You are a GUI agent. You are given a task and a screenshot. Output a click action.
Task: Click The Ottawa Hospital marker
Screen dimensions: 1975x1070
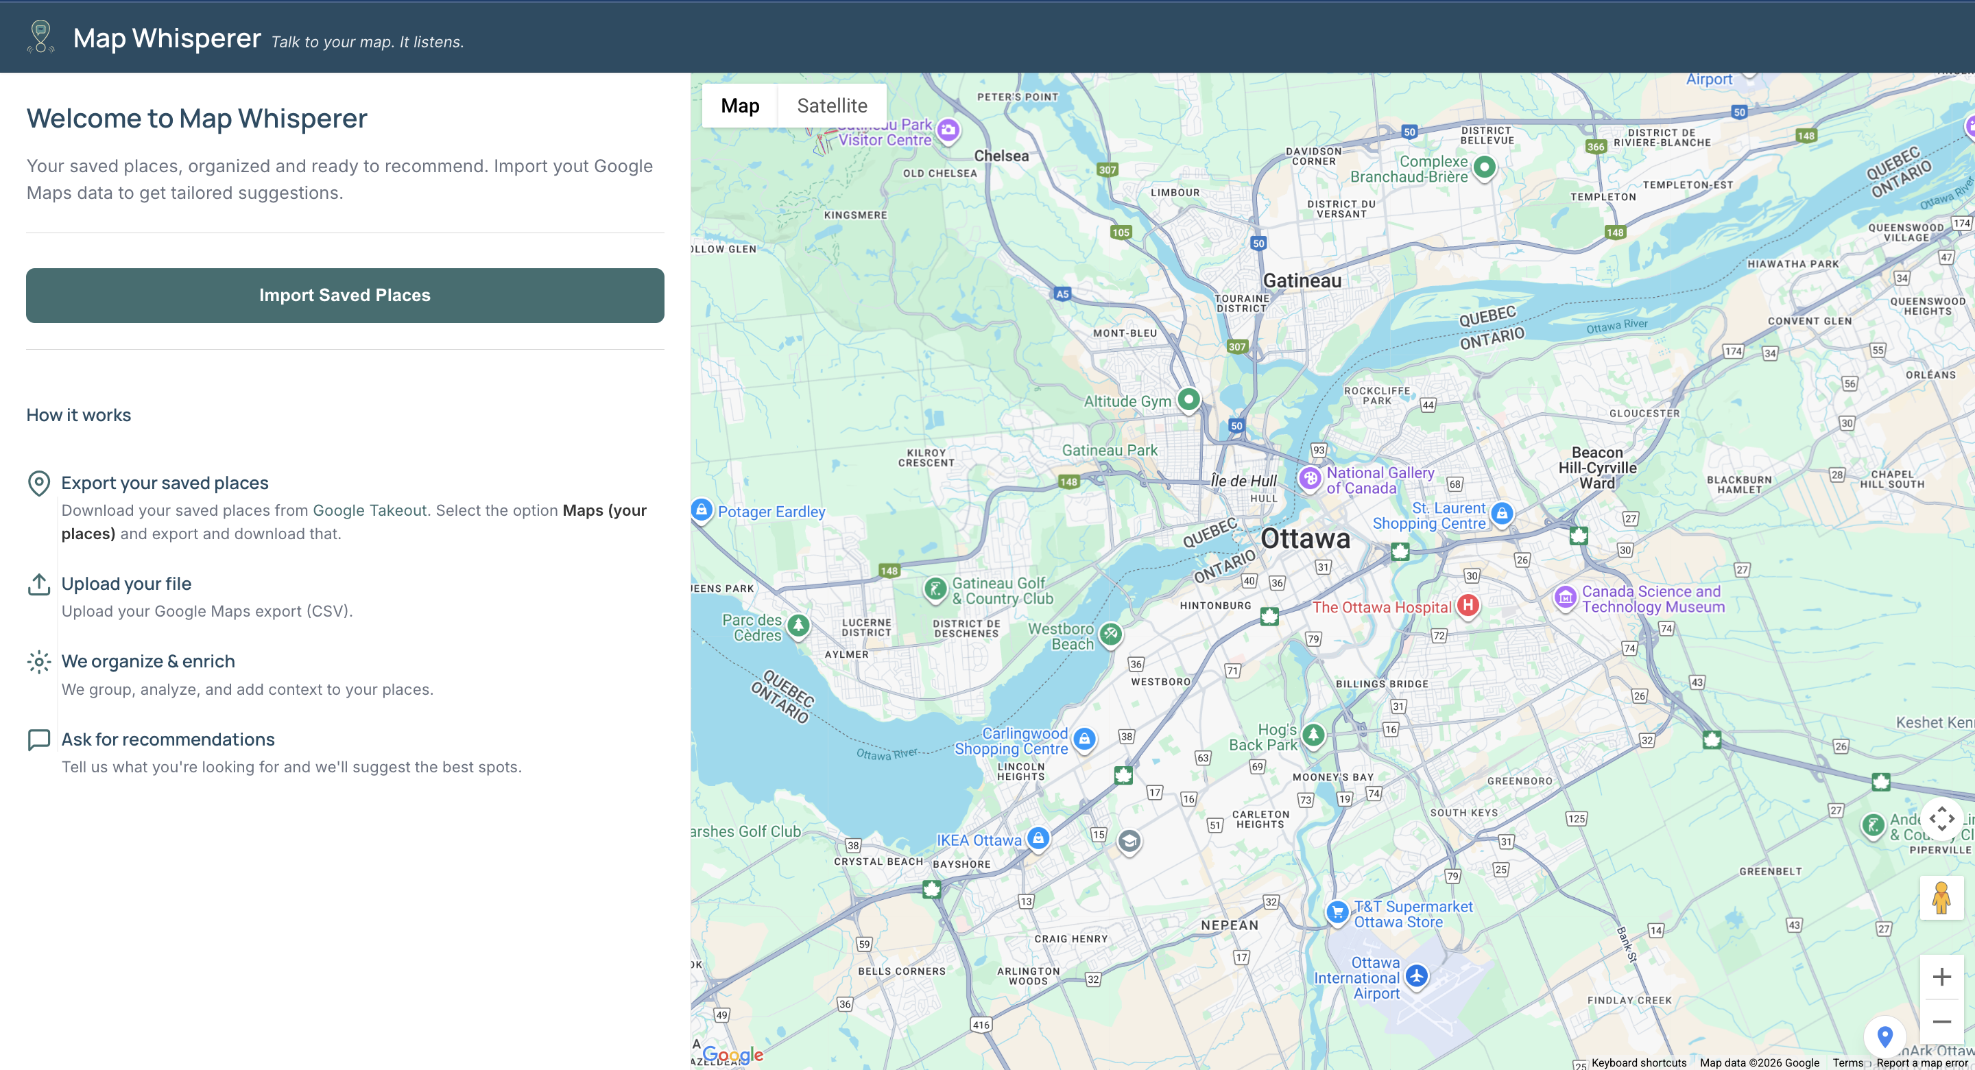[1468, 605]
